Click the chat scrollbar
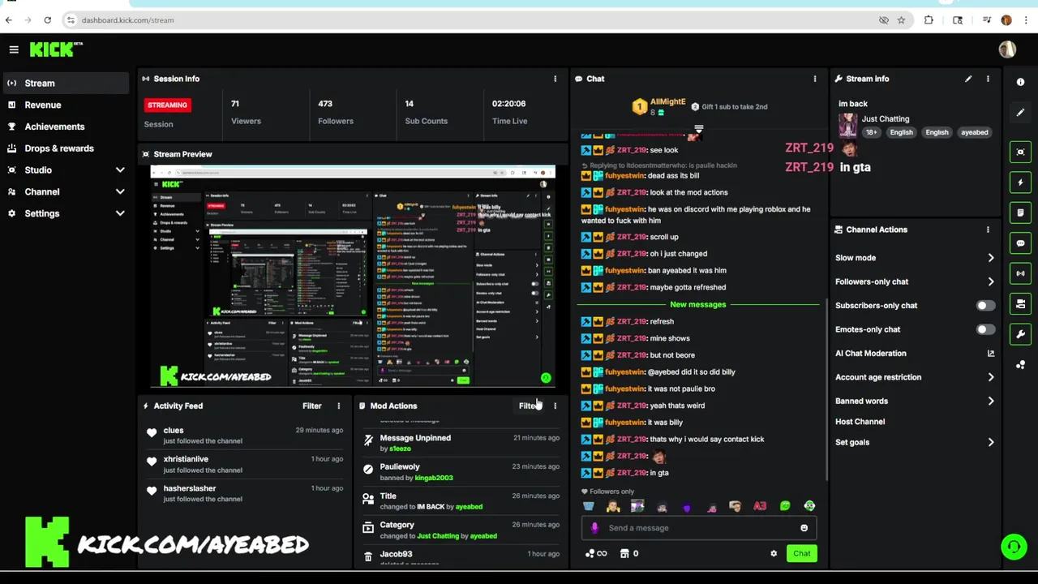Screen dimensions: 1038x584 (x=826, y=389)
